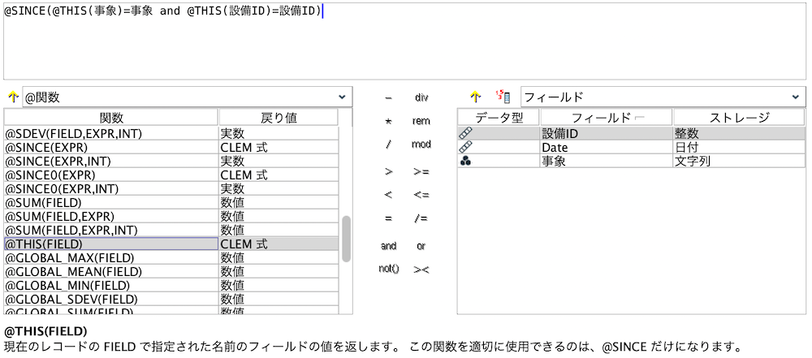Insert the or operator
This screenshot has height=358, width=812.
421,246
